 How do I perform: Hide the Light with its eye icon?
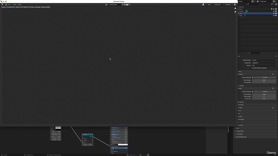click(274, 16)
